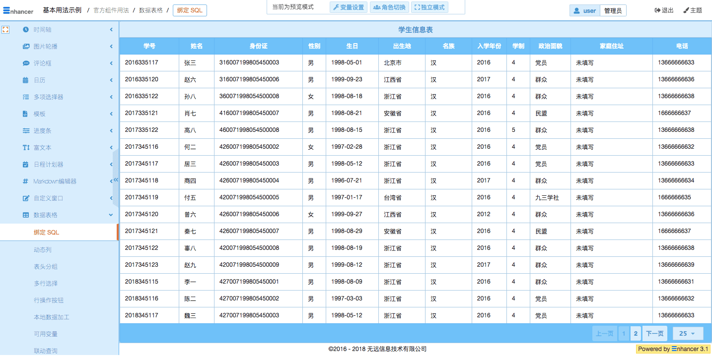This screenshot has width=712, height=356.
Task: Click the hash icon beside Markdown编辑器
Action: 26,181
